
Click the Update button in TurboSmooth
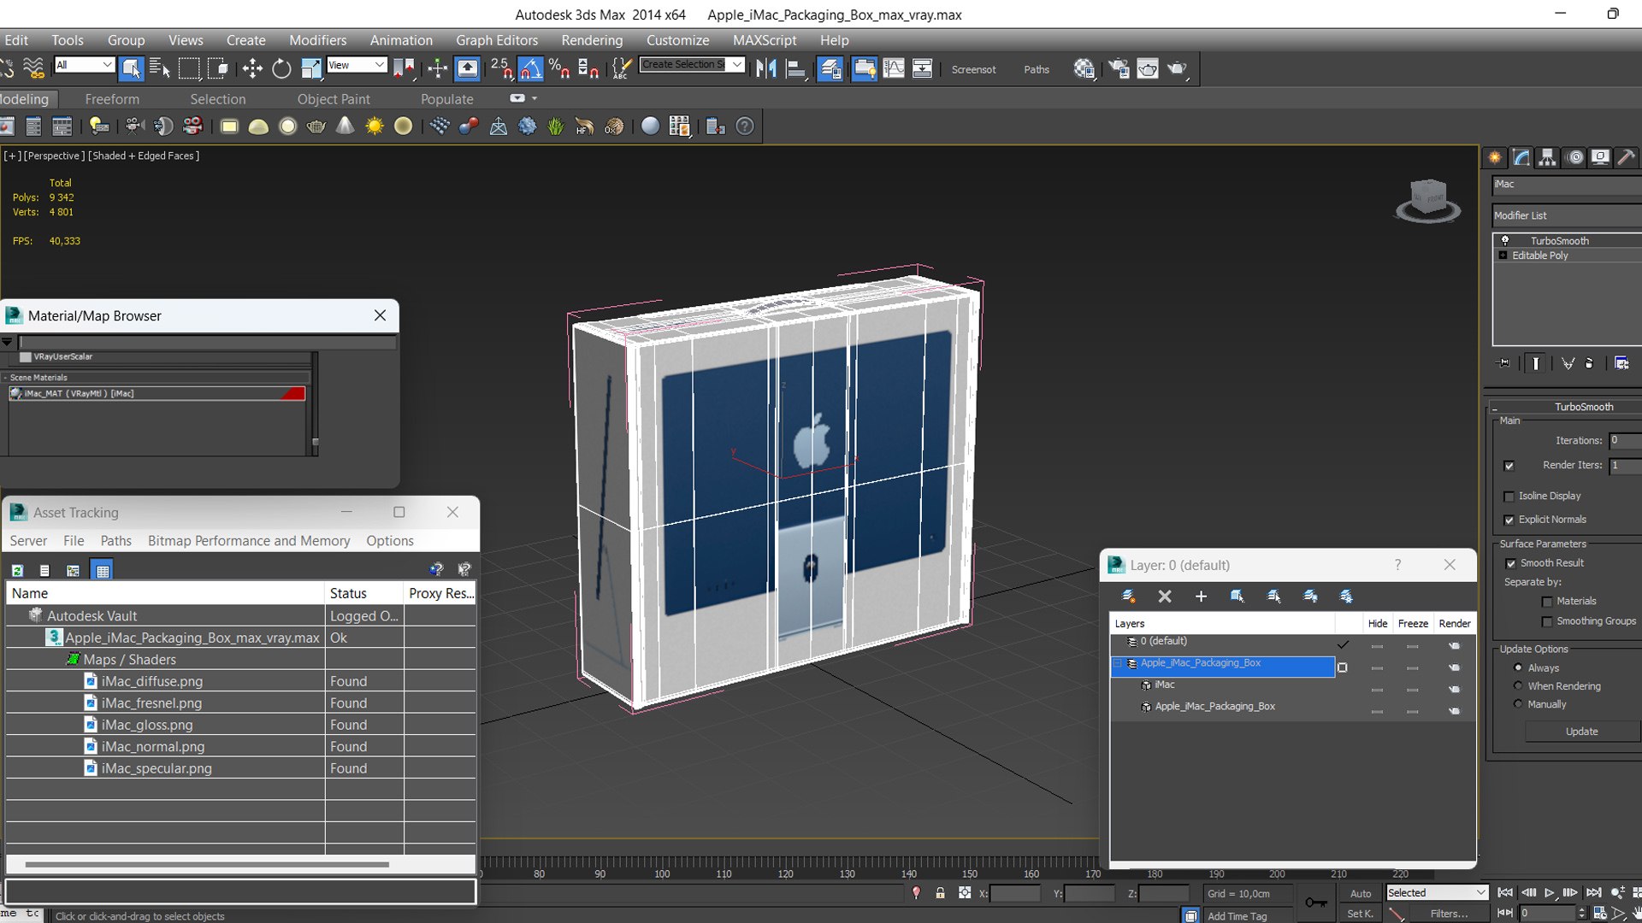tap(1580, 732)
